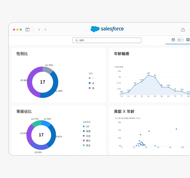Click the 5k data point on age chart
190x178 pixels.
135,85
